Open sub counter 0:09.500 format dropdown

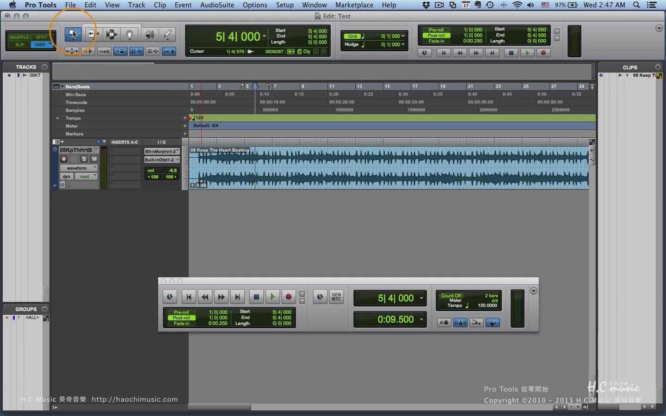coord(421,319)
